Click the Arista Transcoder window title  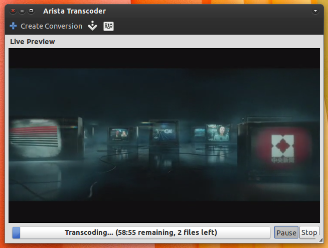coord(74,11)
